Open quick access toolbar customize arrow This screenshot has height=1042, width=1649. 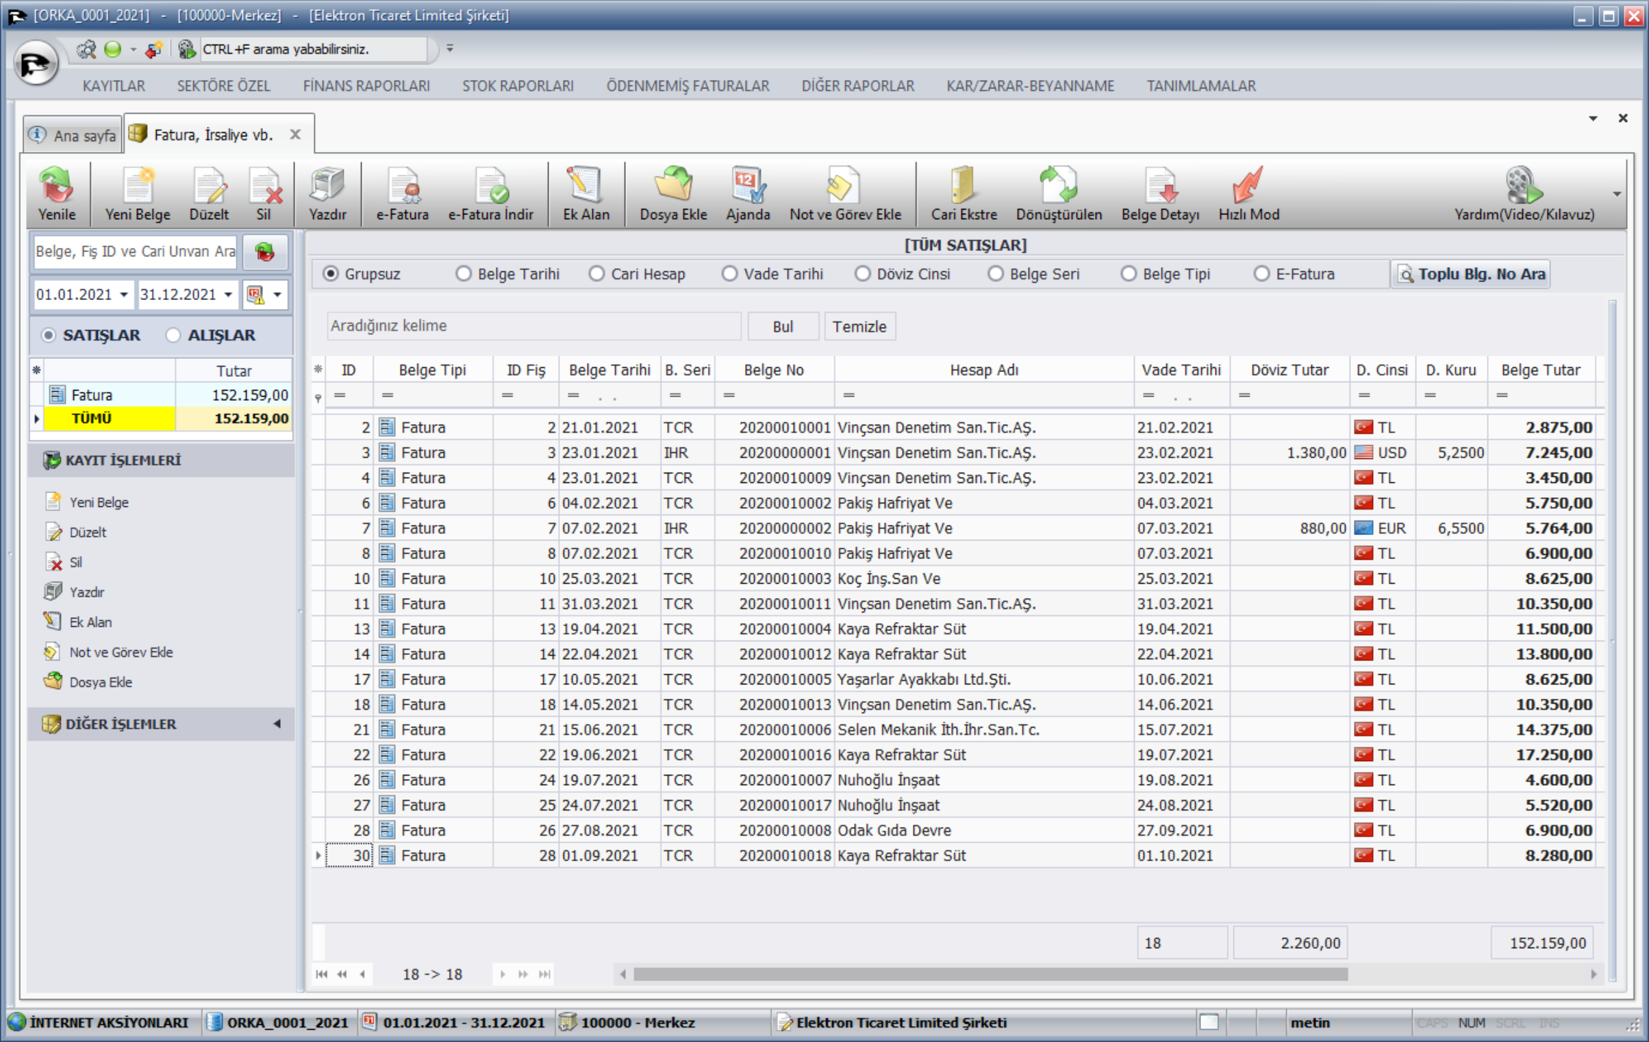point(450,49)
